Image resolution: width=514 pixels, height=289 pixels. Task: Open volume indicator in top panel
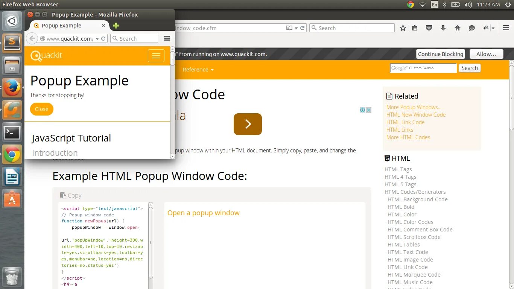(468, 5)
